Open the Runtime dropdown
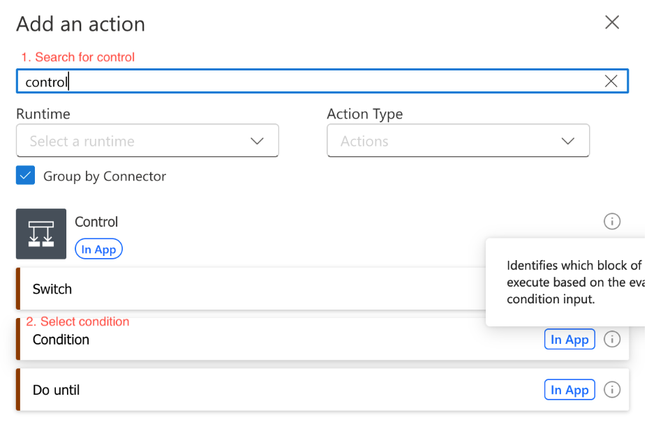 point(147,141)
